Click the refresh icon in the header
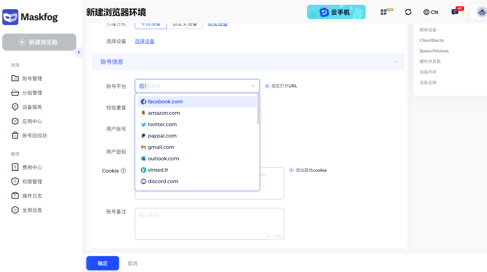This screenshot has width=487, height=272. coord(408,12)
